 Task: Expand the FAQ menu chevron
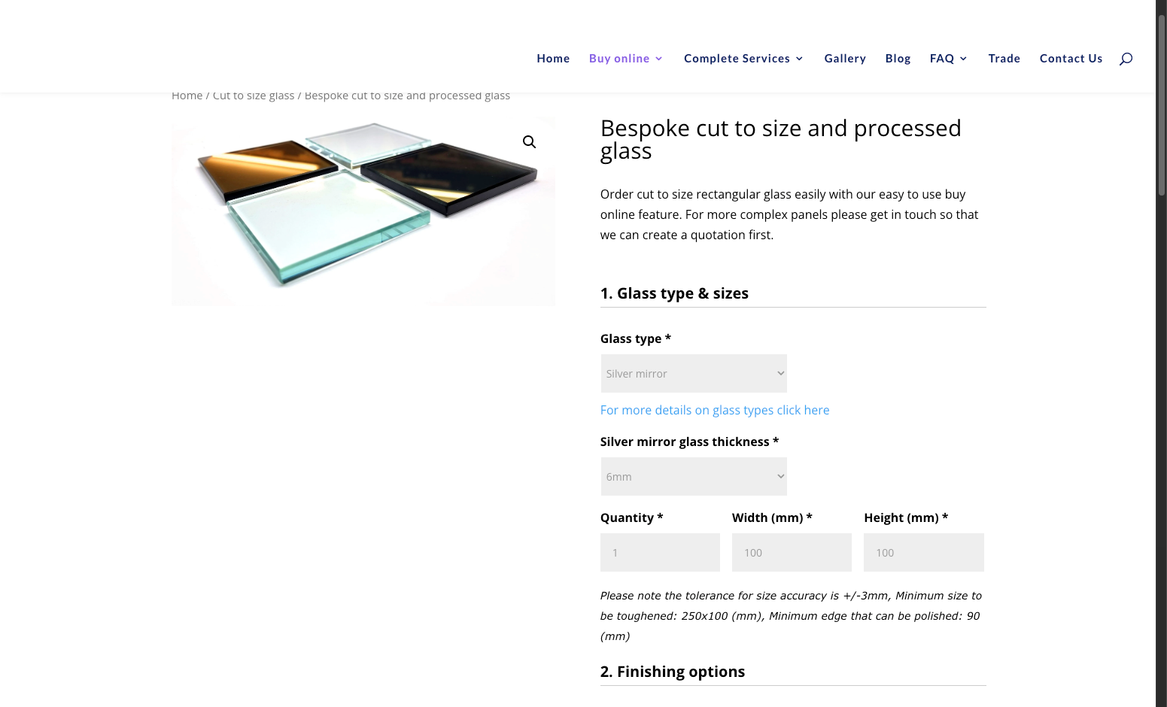pyautogui.click(x=963, y=59)
